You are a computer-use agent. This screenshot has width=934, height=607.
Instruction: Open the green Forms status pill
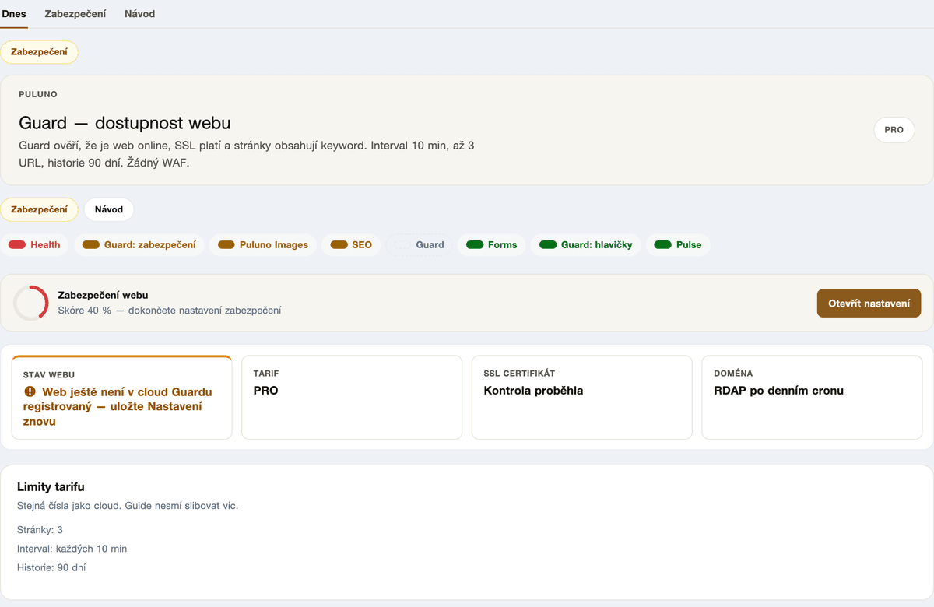pyautogui.click(x=491, y=245)
